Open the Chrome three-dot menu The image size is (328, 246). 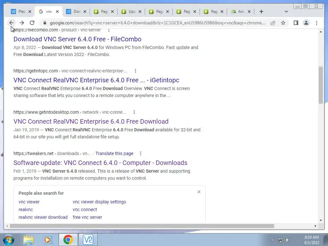tap(316, 23)
